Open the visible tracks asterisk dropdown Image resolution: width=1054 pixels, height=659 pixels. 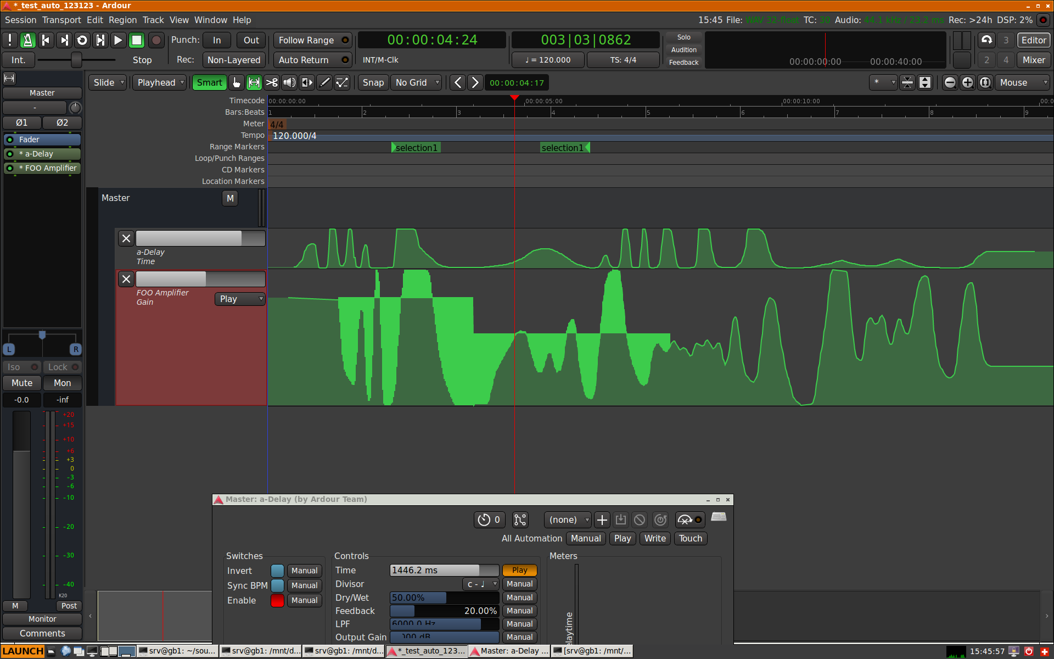pyautogui.click(x=884, y=83)
